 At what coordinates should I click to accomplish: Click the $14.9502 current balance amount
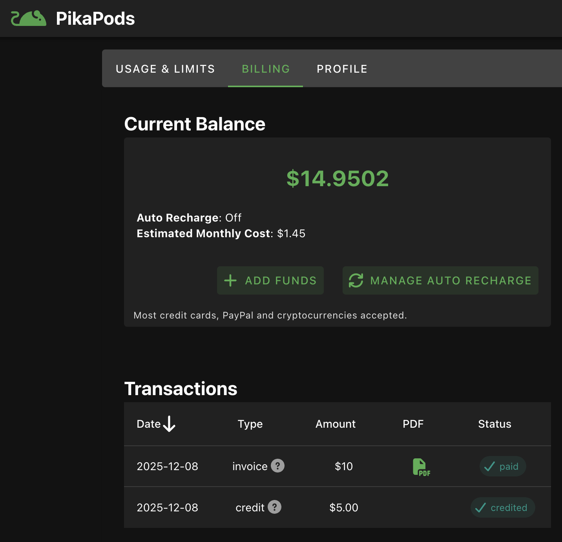tap(338, 179)
